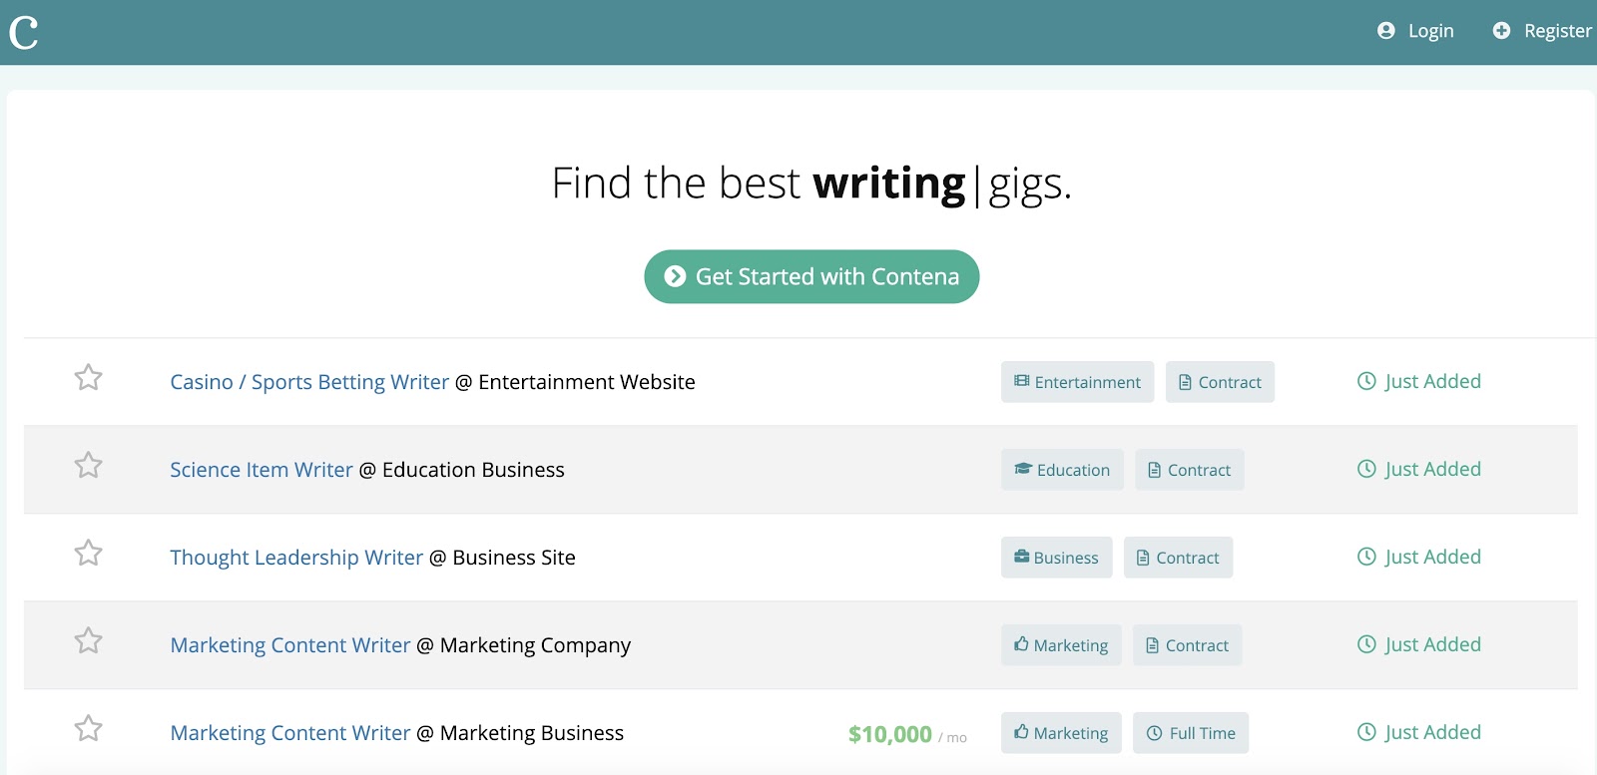Star the Marketing Company content writer job
Screen dimensions: 1597x775
coord(89,640)
